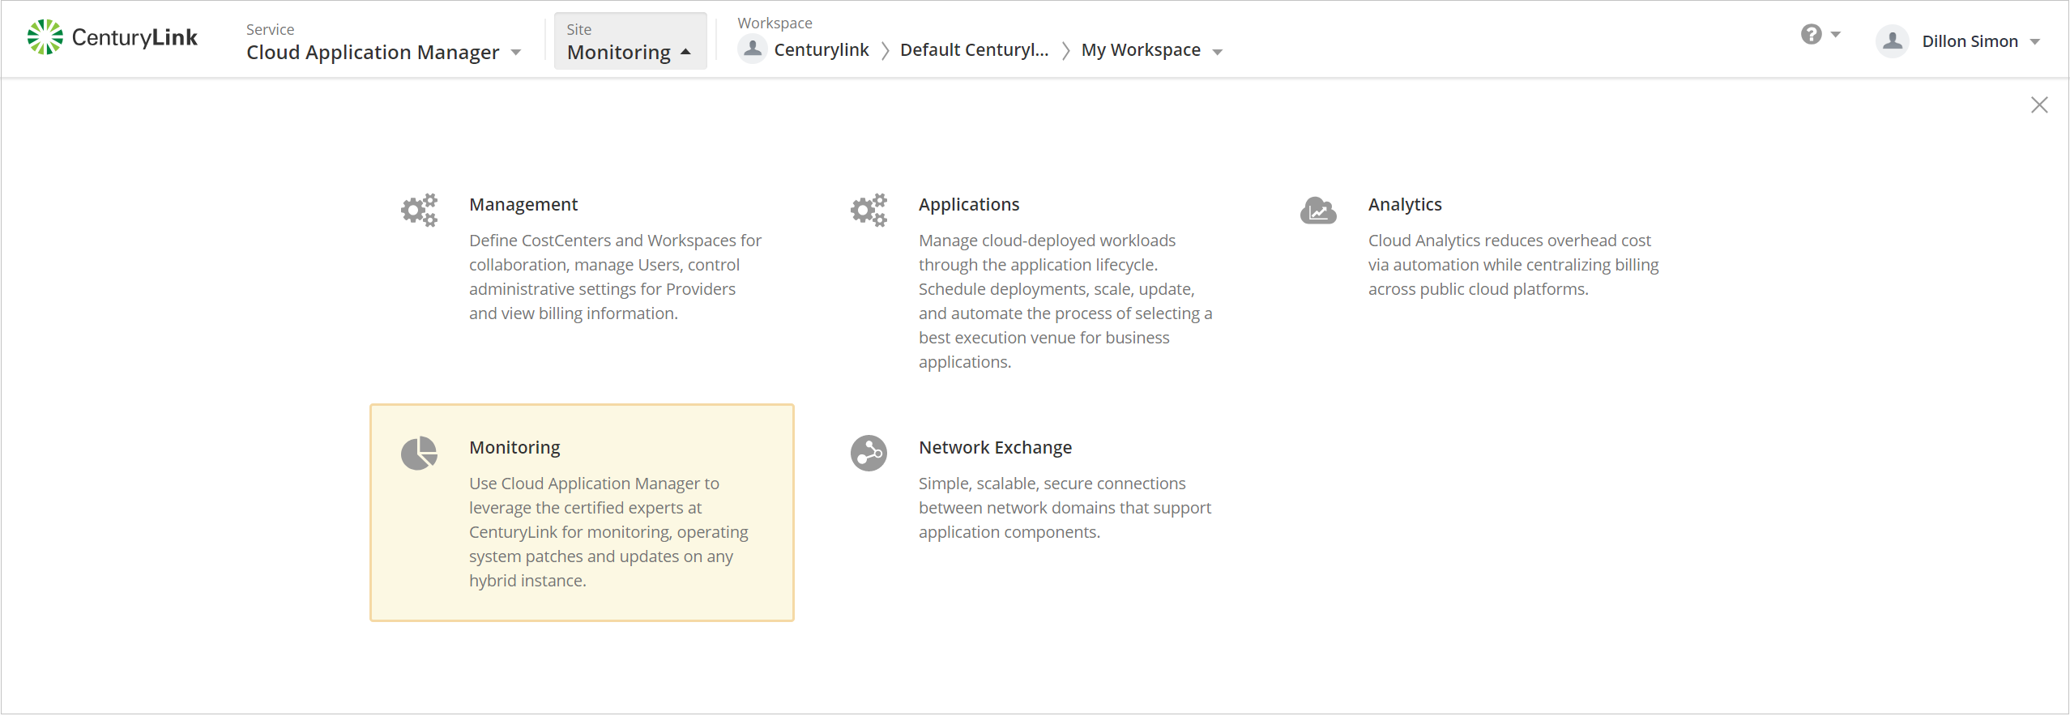Open the help question mark menu

click(x=1812, y=35)
